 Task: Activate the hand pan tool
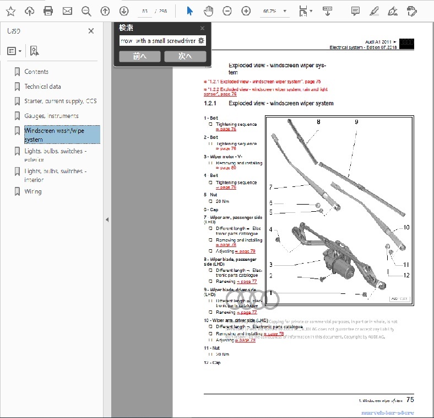pyautogui.click(x=208, y=11)
